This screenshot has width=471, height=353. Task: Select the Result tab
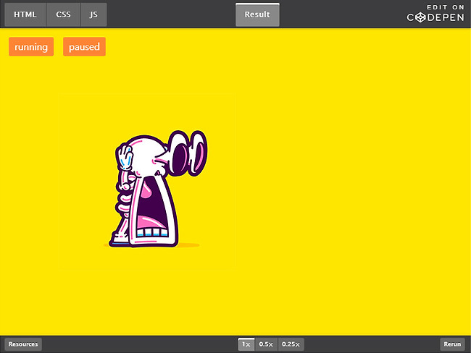pos(257,14)
